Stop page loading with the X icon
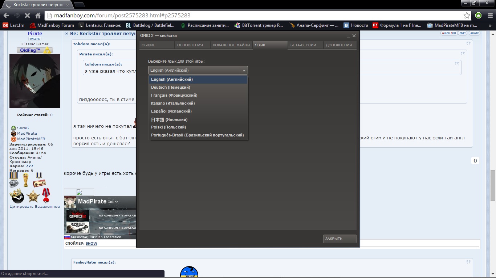This screenshot has height=278, width=496. [27, 16]
